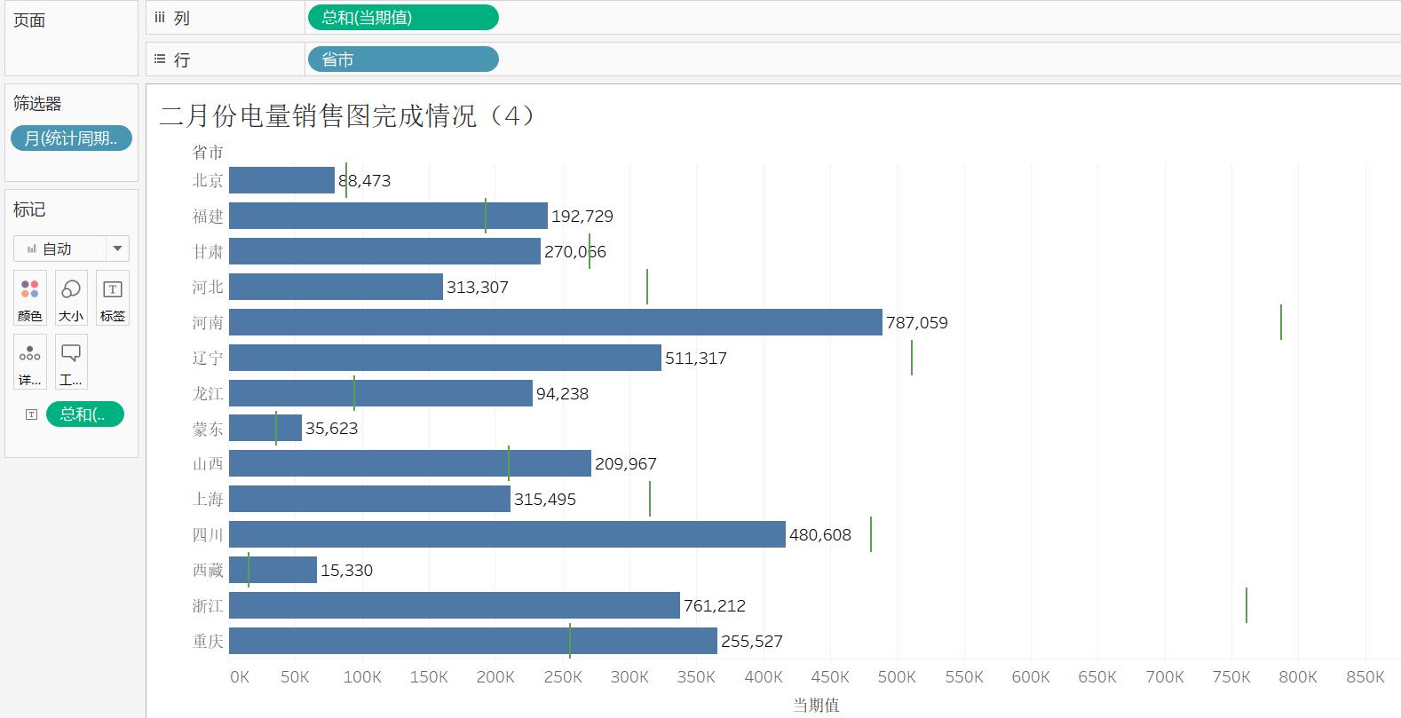Click the 上海 row label

click(x=208, y=499)
